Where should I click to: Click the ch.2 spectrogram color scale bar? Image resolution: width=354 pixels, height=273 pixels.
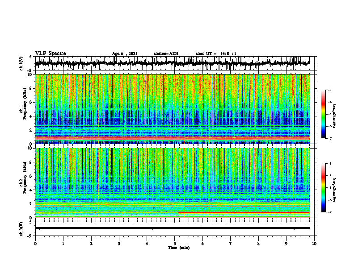click(324, 188)
